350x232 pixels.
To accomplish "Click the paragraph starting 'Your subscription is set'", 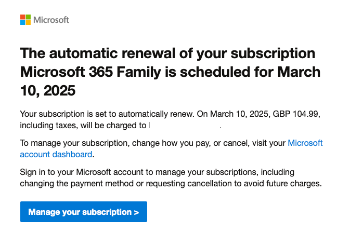I will [170, 120].
